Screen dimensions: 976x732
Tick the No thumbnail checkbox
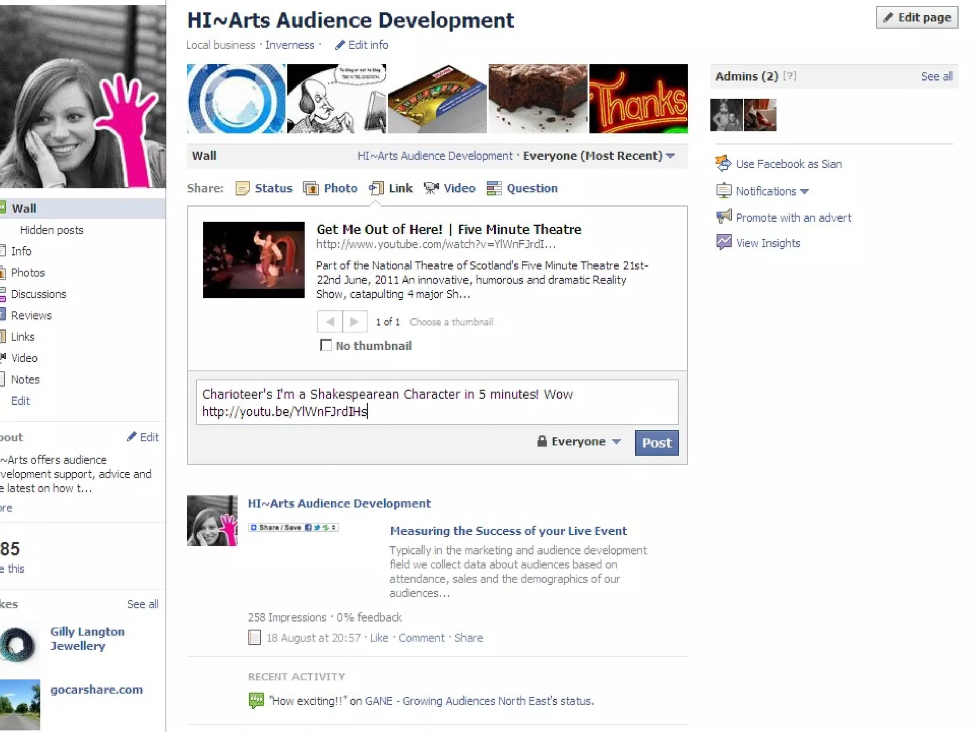326,345
